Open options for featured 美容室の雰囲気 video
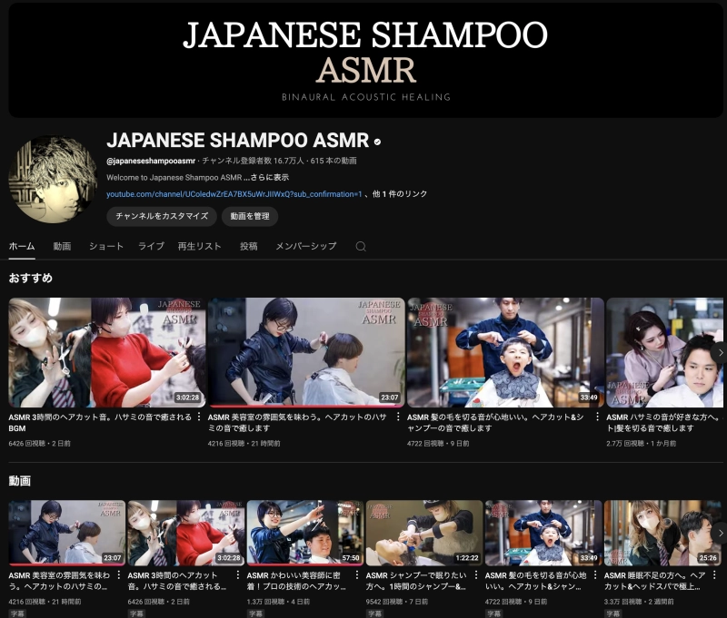 pos(398,417)
